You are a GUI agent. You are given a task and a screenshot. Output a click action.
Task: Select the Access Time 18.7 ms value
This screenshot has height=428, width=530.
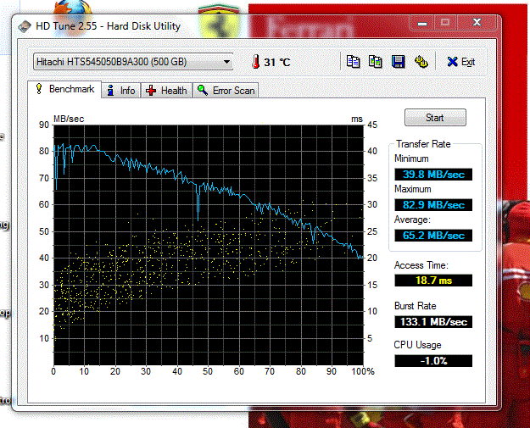[433, 281]
